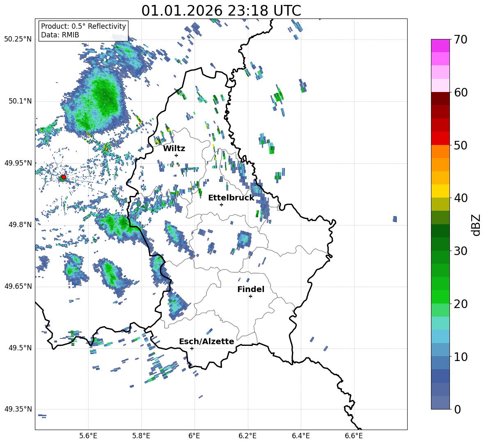Click the 6°E longitude label

pos(194,436)
